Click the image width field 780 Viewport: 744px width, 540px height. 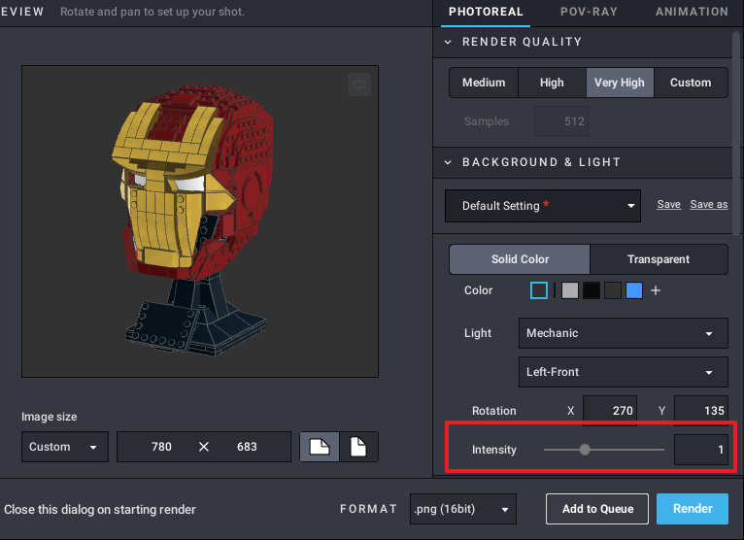click(x=161, y=447)
